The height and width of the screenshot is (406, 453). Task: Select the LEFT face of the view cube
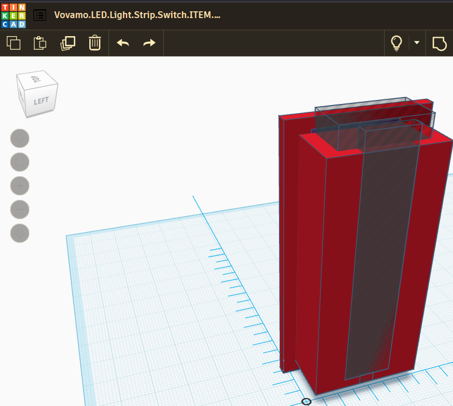[x=41, y=100]
